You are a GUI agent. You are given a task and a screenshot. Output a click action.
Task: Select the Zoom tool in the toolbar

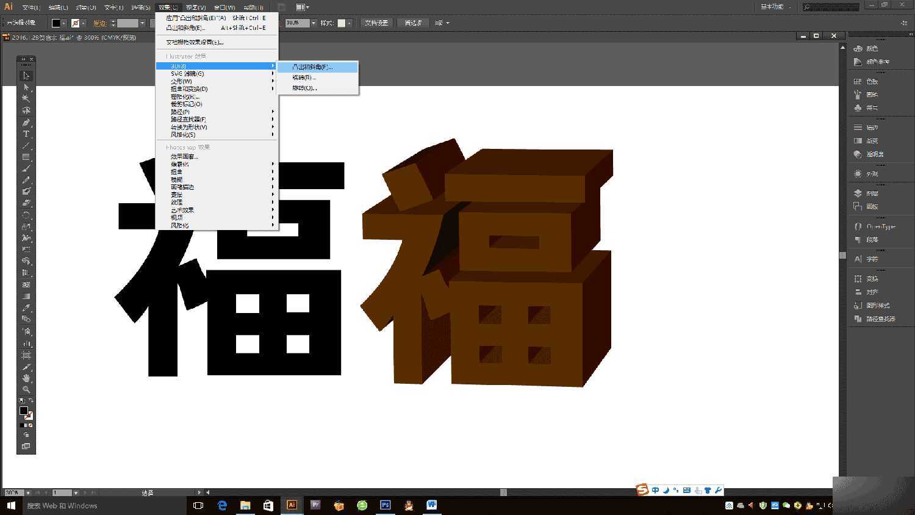coord(26,389)
